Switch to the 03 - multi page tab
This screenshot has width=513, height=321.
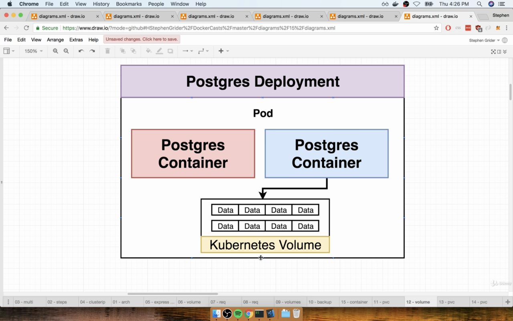pos(29,302)
